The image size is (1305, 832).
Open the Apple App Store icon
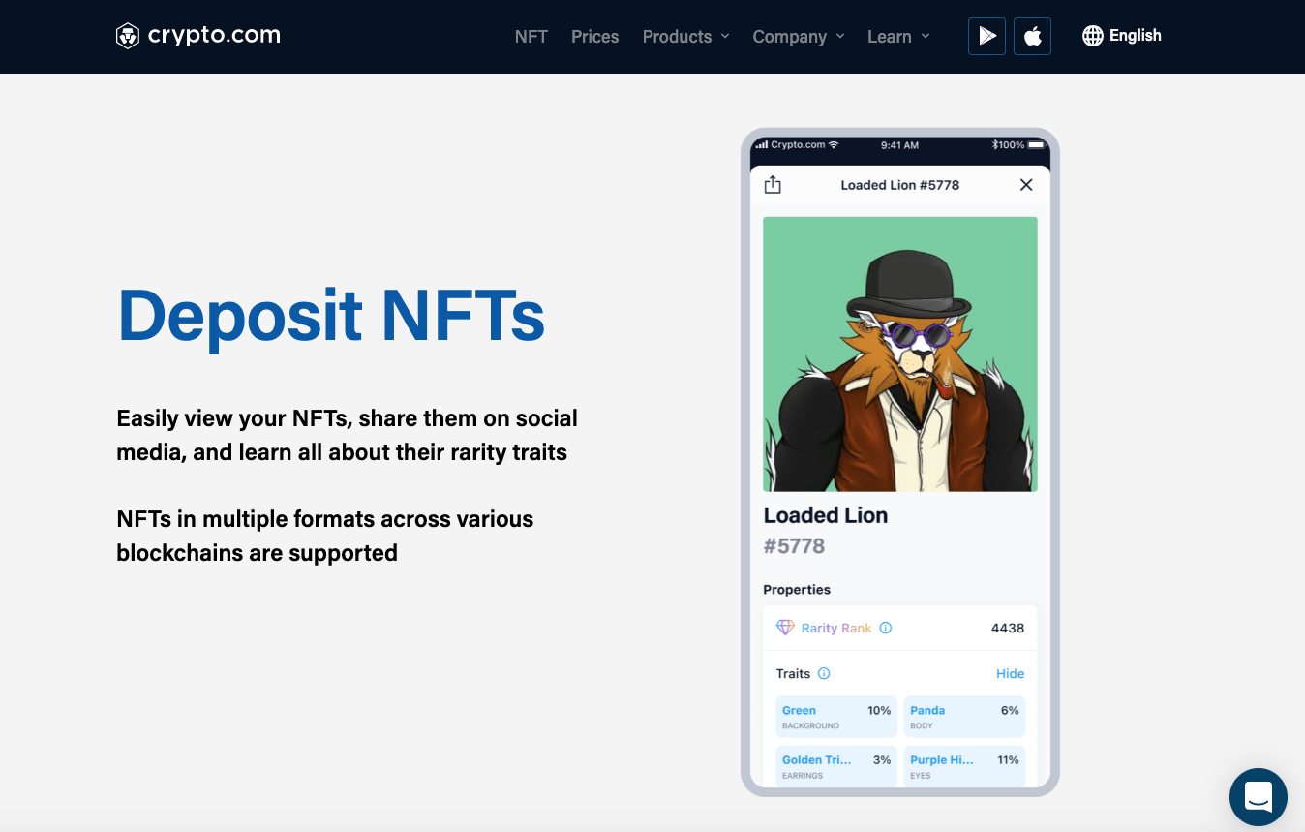pos(1032,36)
